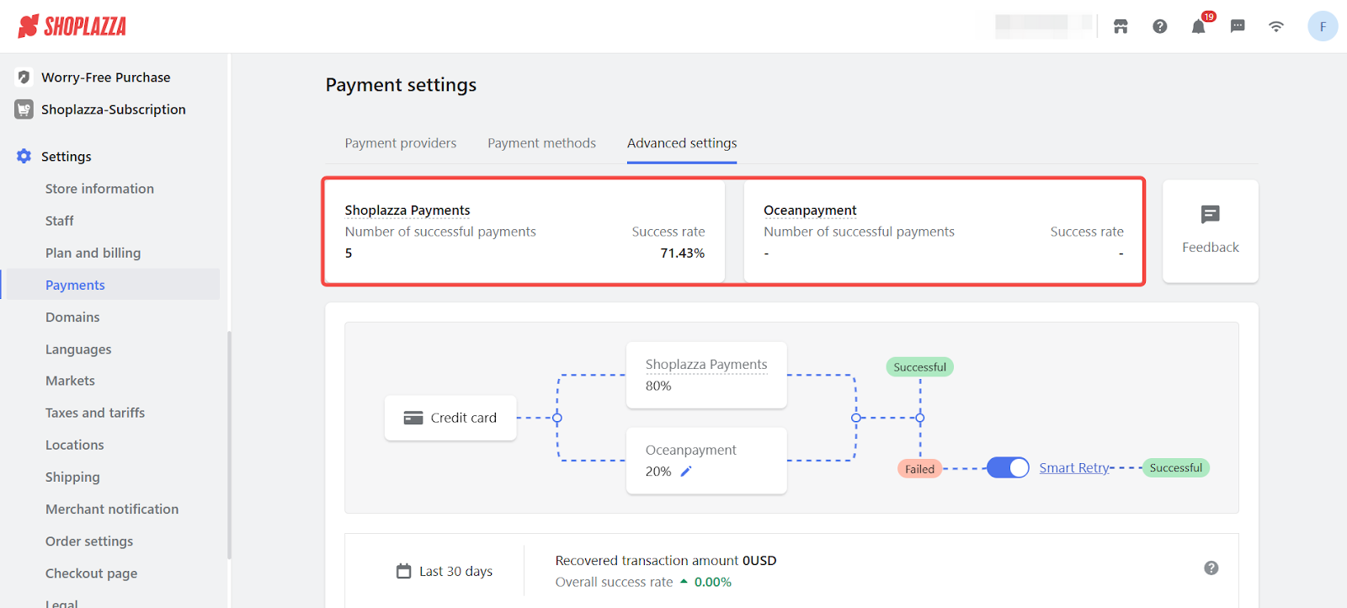This screenshot has height=608, width=1347.
Task: Click the Settings section label
Action: tap(67, 157)
